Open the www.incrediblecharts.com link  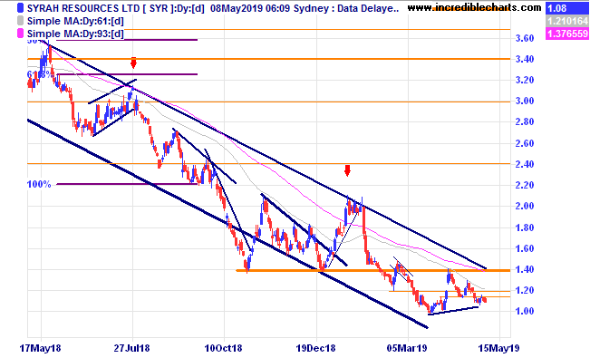click(475, 7)
